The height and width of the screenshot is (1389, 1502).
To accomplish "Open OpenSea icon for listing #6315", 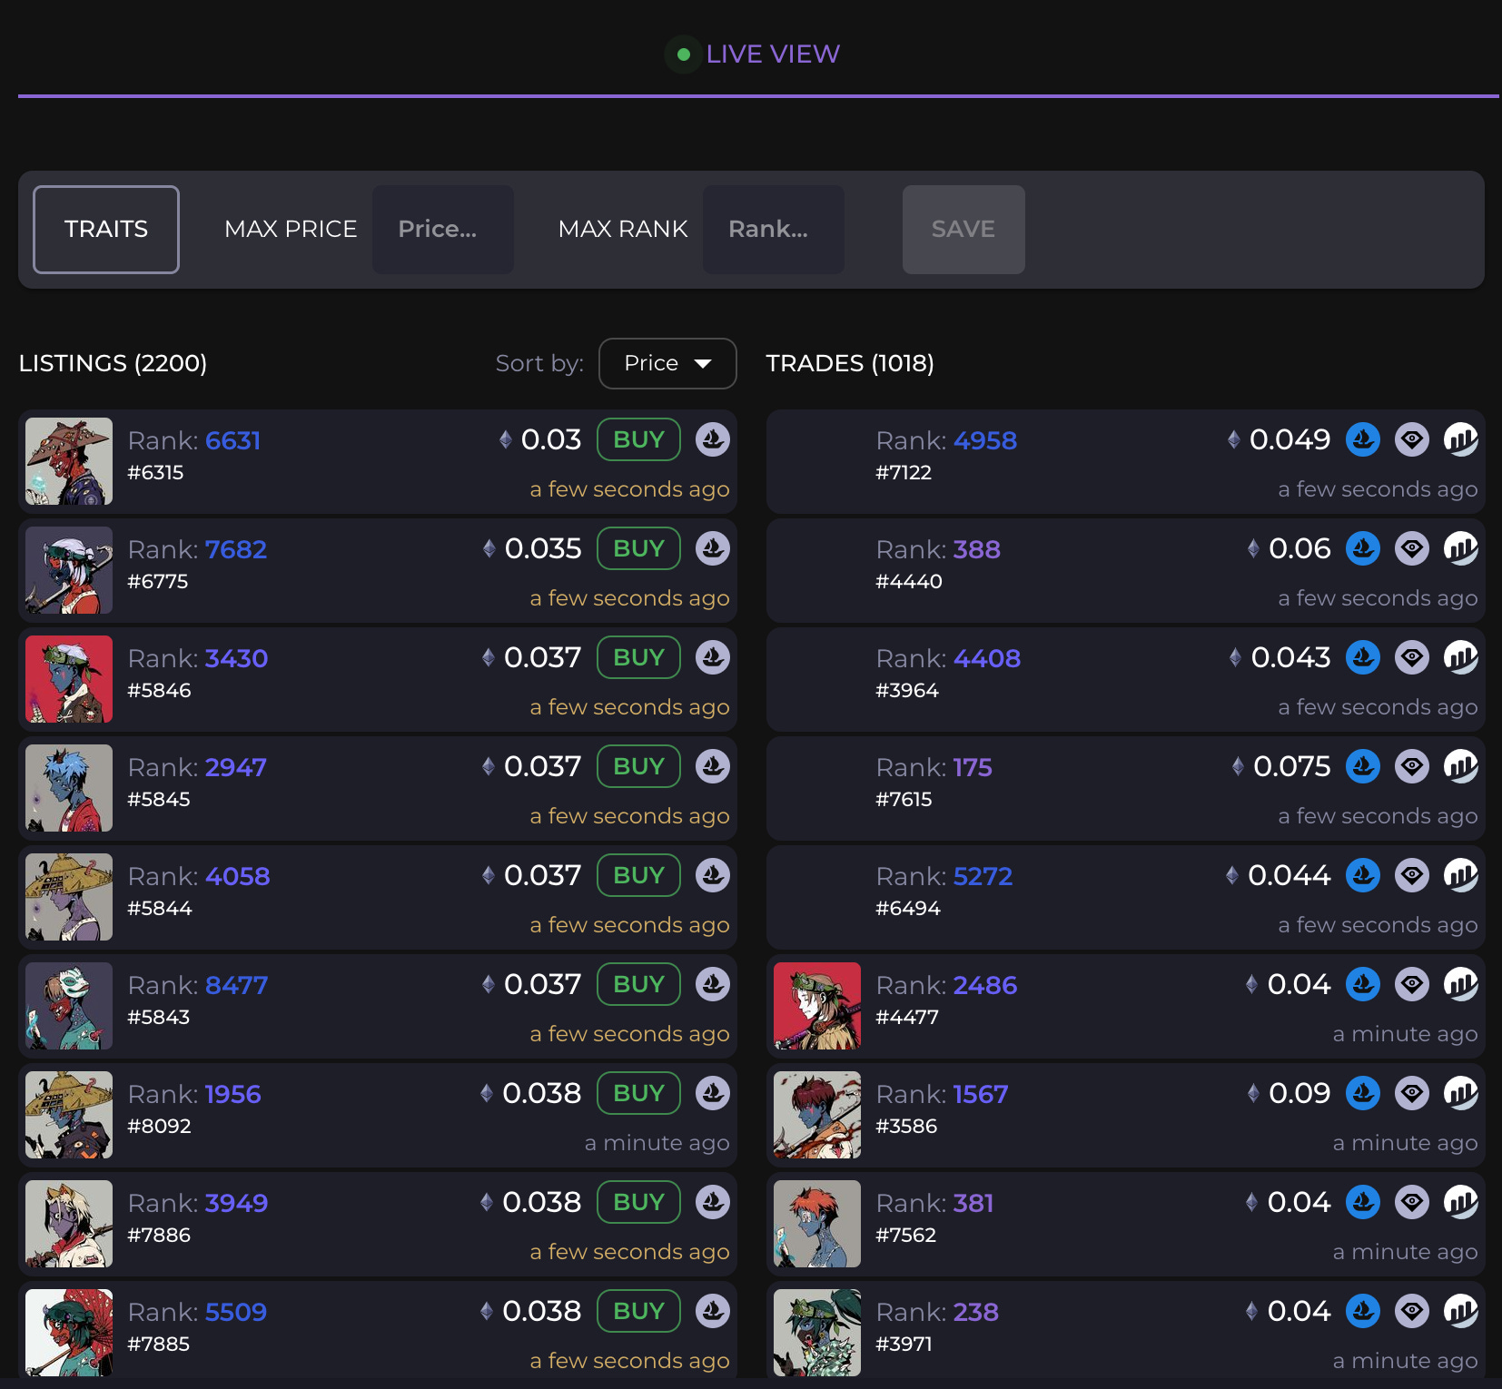I will pos(713,439).
